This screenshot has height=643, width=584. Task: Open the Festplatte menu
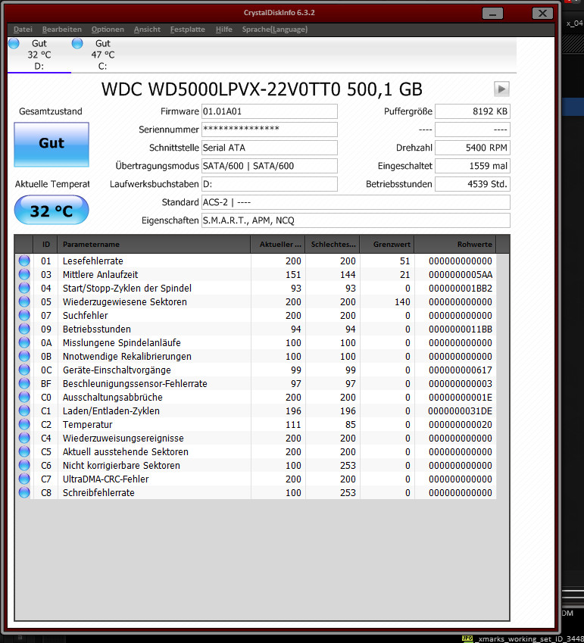pos(187,29)
